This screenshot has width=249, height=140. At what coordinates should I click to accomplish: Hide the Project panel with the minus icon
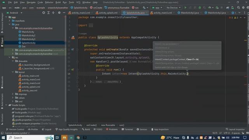pos(64,13)
